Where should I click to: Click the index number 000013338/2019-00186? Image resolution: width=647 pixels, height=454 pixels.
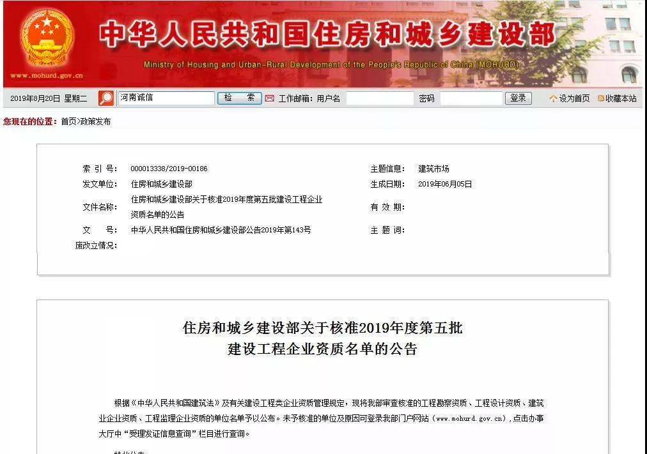(169, 169)
